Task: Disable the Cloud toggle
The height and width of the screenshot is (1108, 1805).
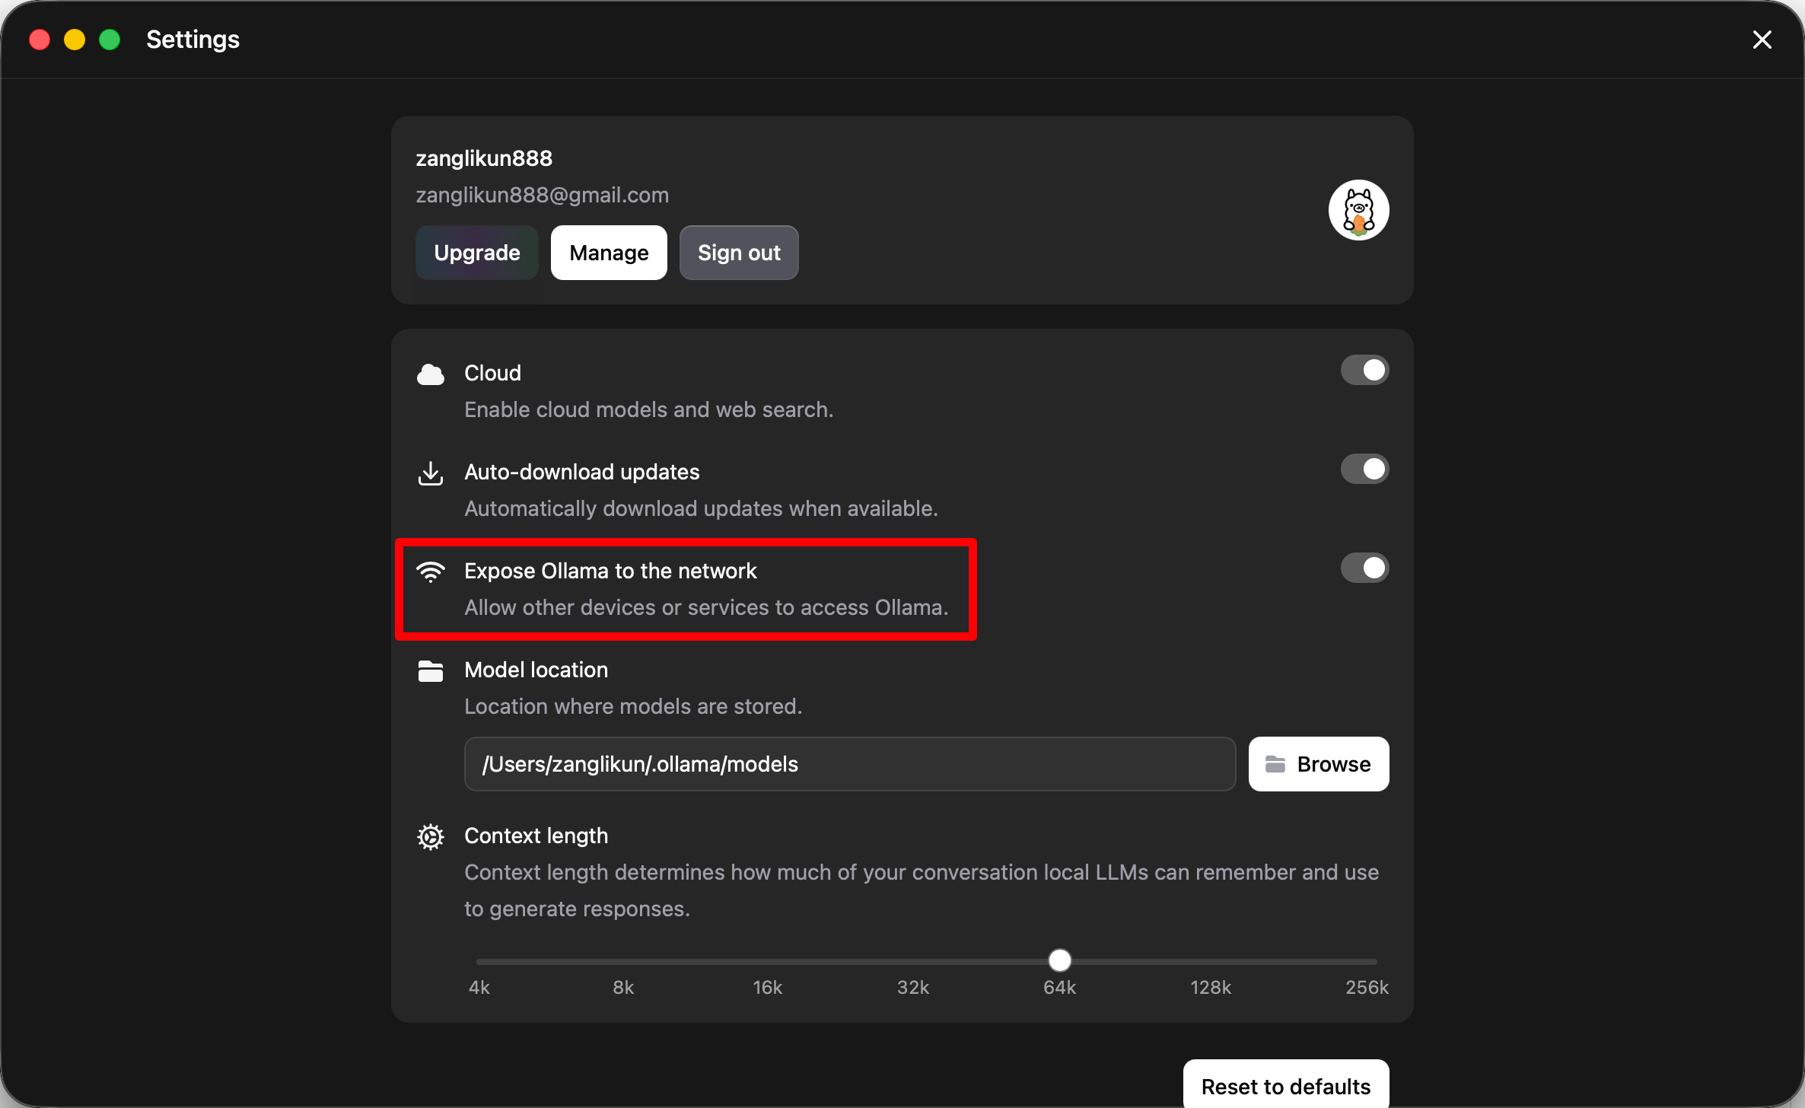Action: coord(1364,371)
